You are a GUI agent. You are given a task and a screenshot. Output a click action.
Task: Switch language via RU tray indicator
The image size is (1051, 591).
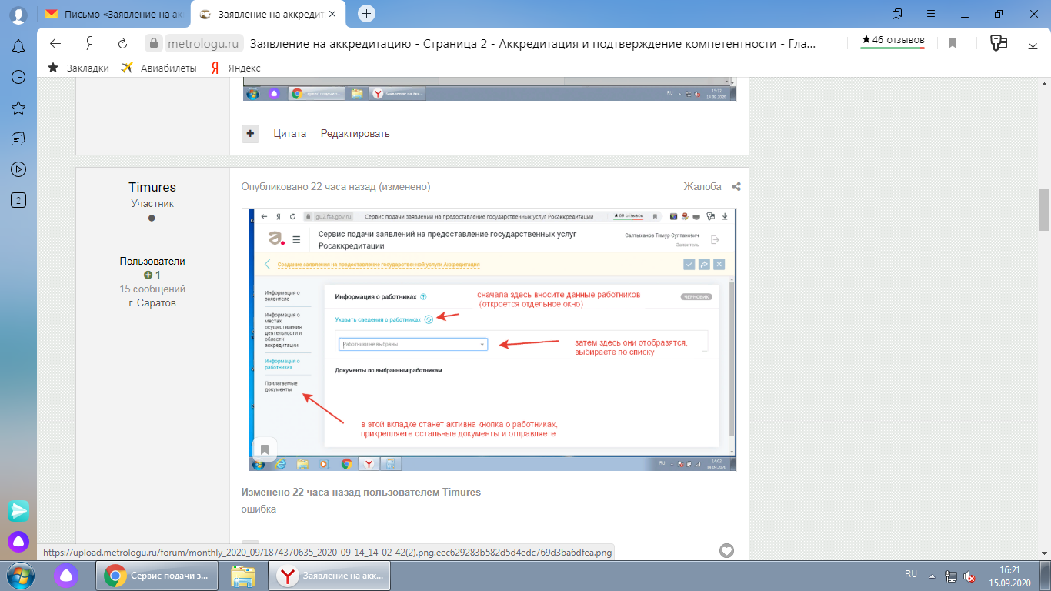(911, 574)
